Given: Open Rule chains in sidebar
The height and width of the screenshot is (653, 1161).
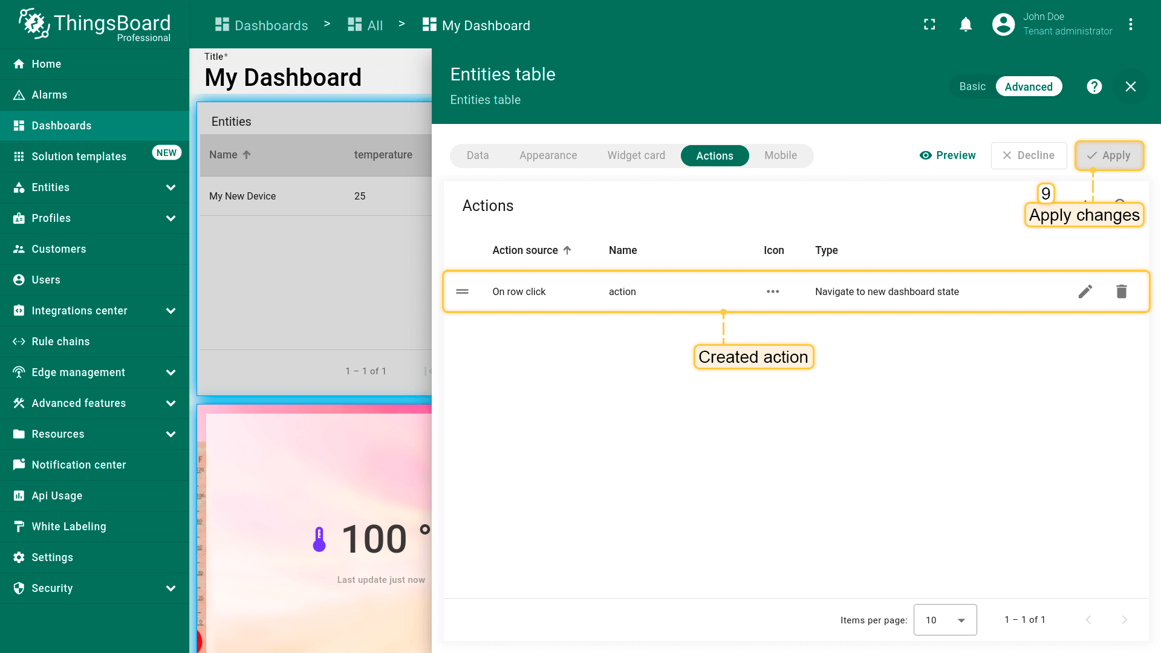Looking at the screenshot, I should point(60,342).
